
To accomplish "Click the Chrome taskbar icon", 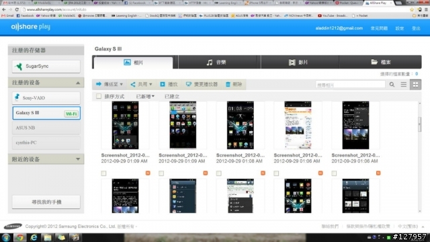I will click(19, 237).
